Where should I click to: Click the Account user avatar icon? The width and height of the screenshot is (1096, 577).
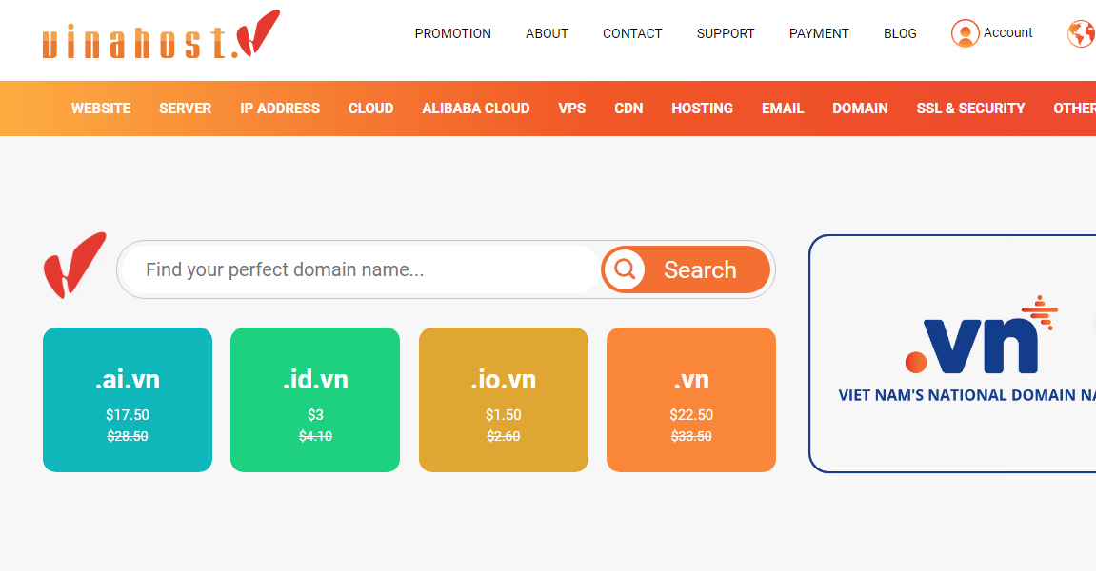[x=965, y=33]
